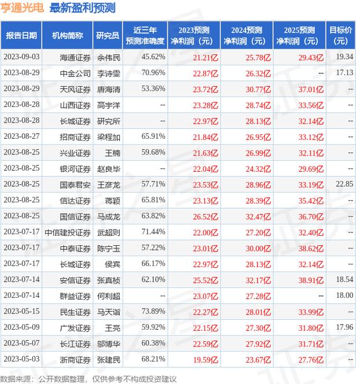356x384 pixels.
Task: Click the 2024预测净利润 column header
Action: click(247, 35)
